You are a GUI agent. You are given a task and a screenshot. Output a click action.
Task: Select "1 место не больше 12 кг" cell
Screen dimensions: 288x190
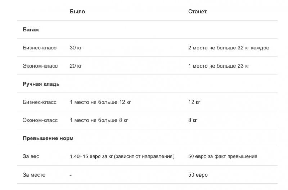[x=100, y=102]
